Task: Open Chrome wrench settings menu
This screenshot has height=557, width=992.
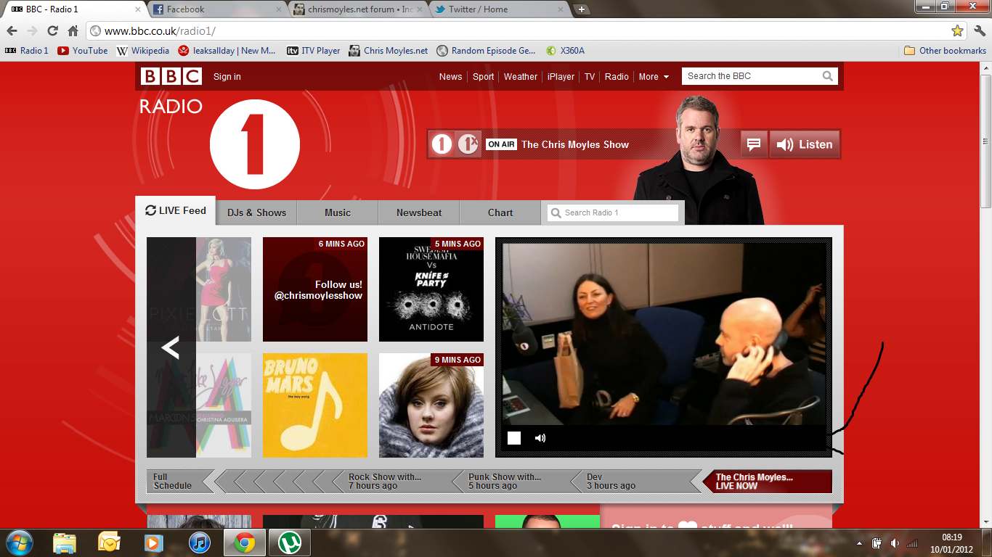Action: tap(980, 31)
